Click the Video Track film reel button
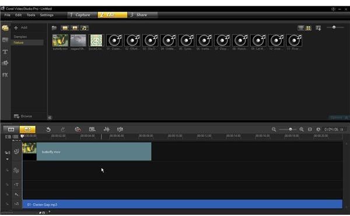Screen dimensions: 350x216 (16, 152)
